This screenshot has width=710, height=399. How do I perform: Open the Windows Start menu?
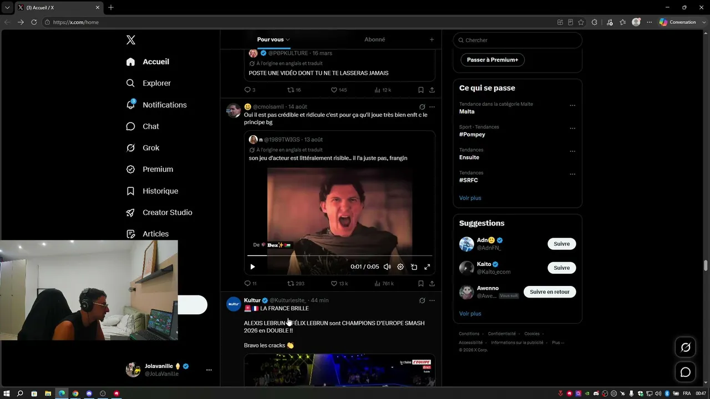tap(7, 393)
